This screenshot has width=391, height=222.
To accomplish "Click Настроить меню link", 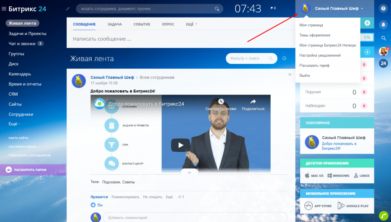I will (x=23, y=147).
